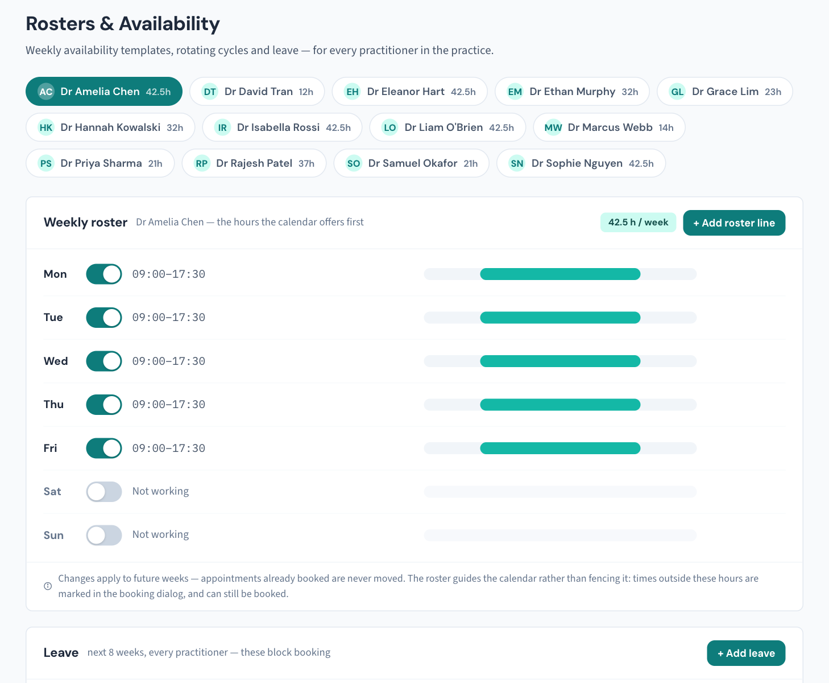Click Tue hours text 09:00–17:30
Screen dimensions: 829x683
pyautogui.click(x=169, y=318)
